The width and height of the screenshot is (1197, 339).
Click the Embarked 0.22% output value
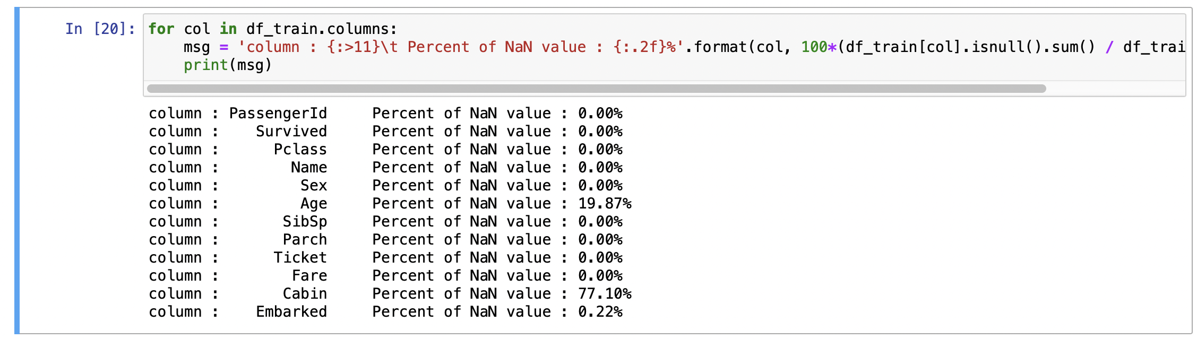coord(600,311)
